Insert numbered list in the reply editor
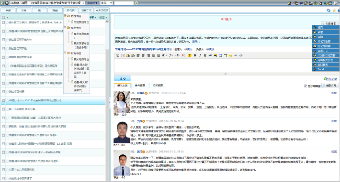 point(153,55)
